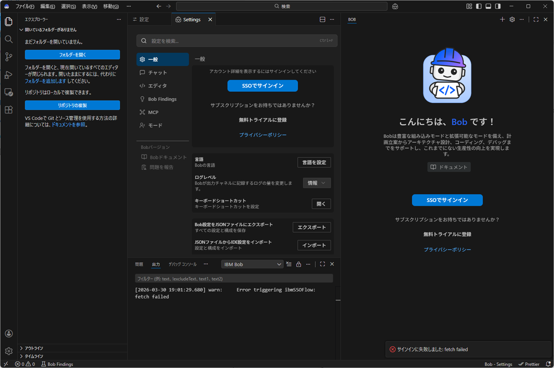554x368 pixels.
Task: Go forward with the right arrow
Action: point(169,6)
